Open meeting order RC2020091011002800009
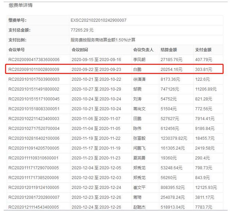Image resolution: width=230 pixels, height=211 pixels. 34,70
